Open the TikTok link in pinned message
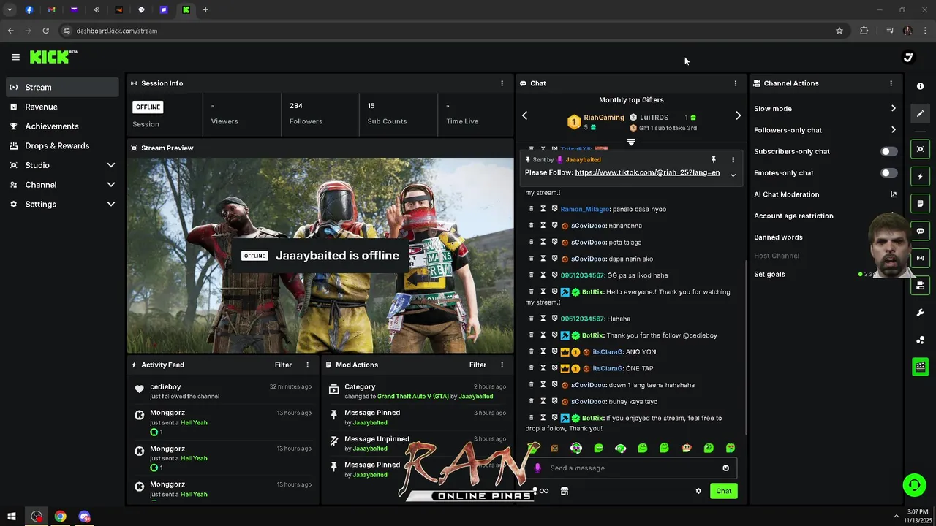Viewport: 936px width, 526px height. click(x=647, y=173)
